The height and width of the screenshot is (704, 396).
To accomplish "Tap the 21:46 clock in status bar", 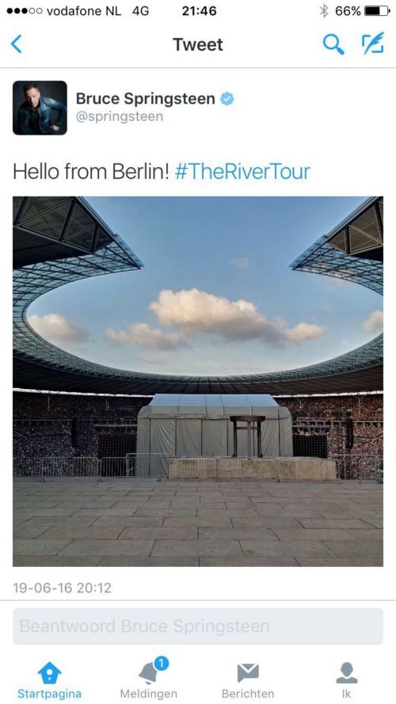I will (199, 11).
